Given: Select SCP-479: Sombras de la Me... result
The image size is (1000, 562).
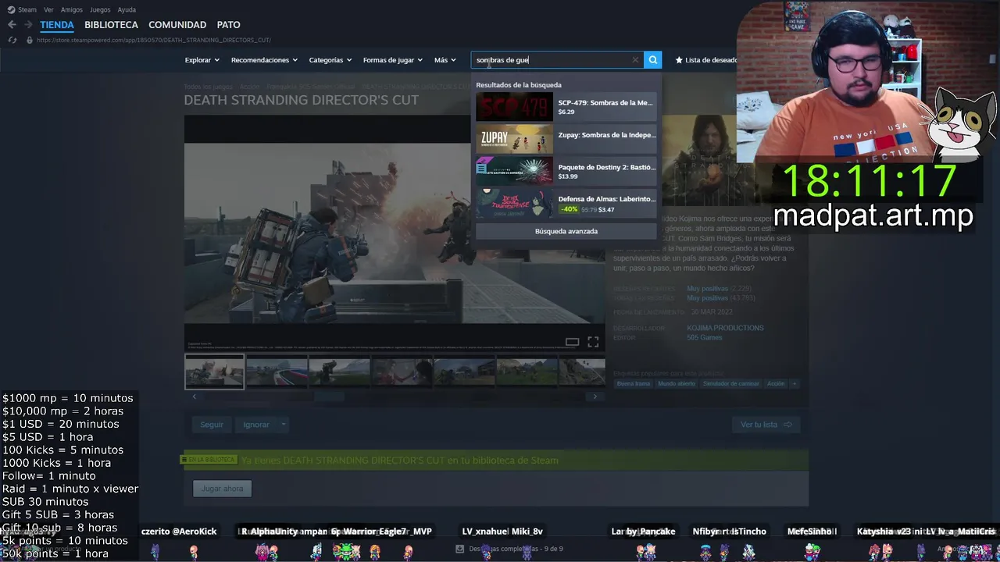Looking at the screenshot, I should tap(566, 107).
